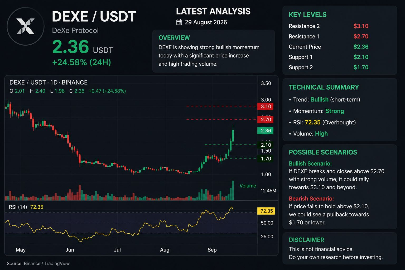Click the "1.00" price axis label
Image resolution: width=405 pixels, height=270 pixels.
(x=266, y=174)
